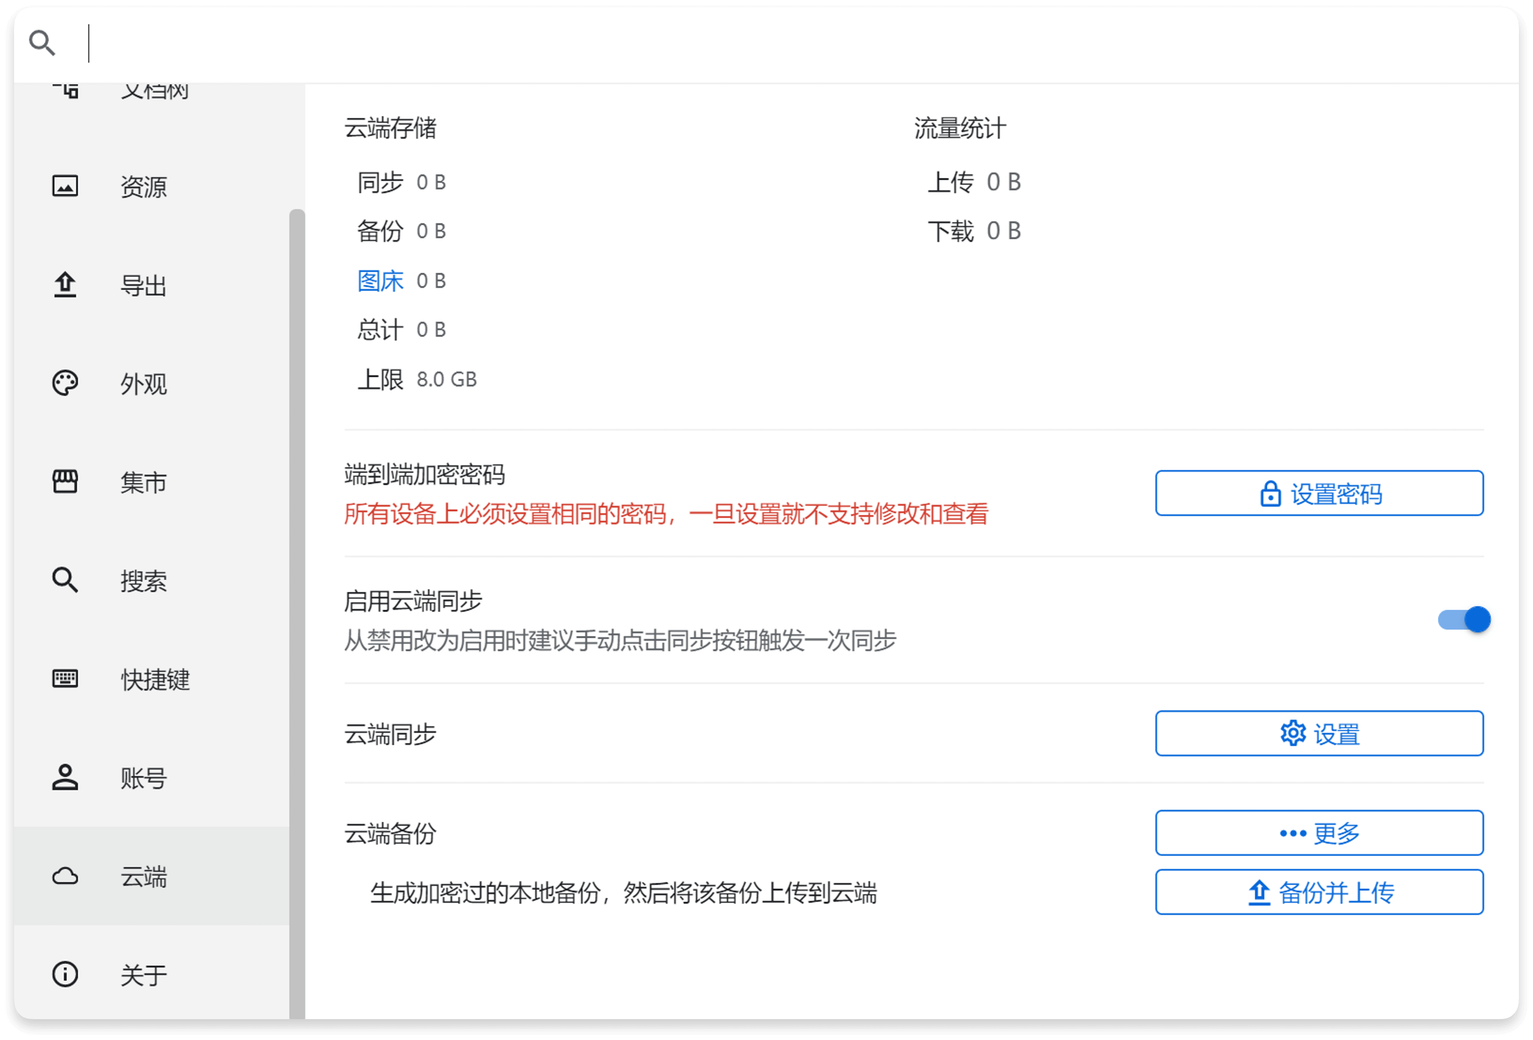Click the upload arrow icon for 导出
The height and width of the screenshot is (1040, 1533).
(x=65, y=285)
